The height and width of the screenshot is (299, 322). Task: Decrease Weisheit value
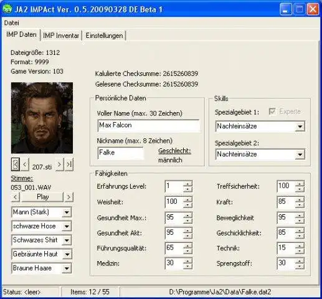point(187,205)
